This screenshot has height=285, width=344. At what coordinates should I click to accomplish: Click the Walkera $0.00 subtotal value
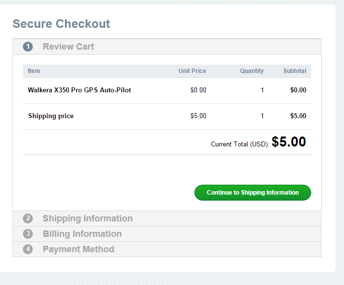click(x=298, y=90)
